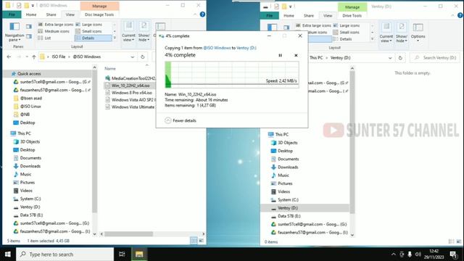Open Show/hide menu in Ventoy window

pyautogui.click(x=402, y=33)
